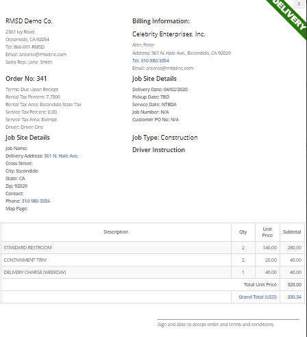Click the job site Phone 310-980-3354 link
307x337 pixels.
click(x=36, y=201)
